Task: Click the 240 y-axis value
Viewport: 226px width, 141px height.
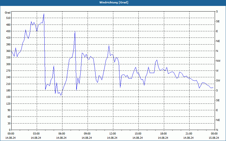Action: coord(8,77)
